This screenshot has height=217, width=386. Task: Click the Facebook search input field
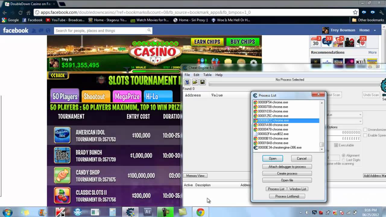[100, 30]
